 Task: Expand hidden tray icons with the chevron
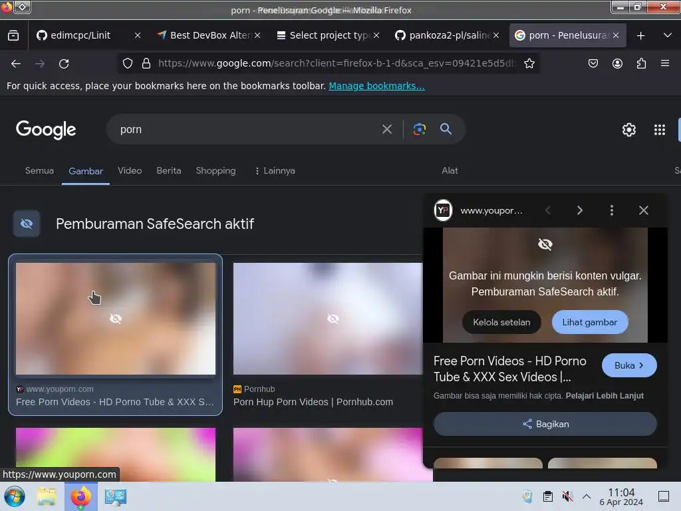point(587,496)
